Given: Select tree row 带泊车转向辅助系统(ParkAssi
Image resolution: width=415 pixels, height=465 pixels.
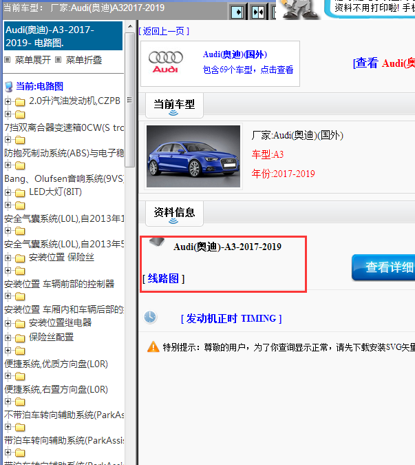Looking at the screenshot, I should tap(64, 440).
